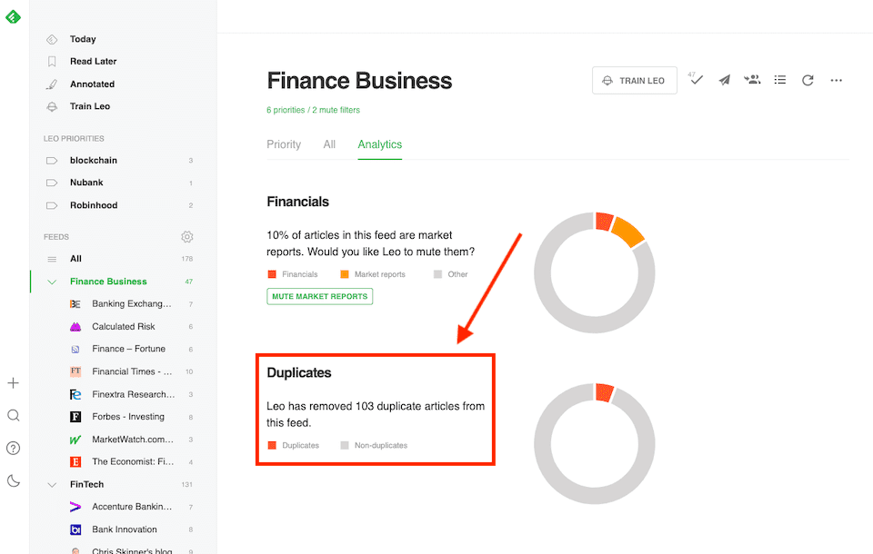The image size is (873, 554).
Task: Open the Financial Times feed in sidebar
Action: 131,371
